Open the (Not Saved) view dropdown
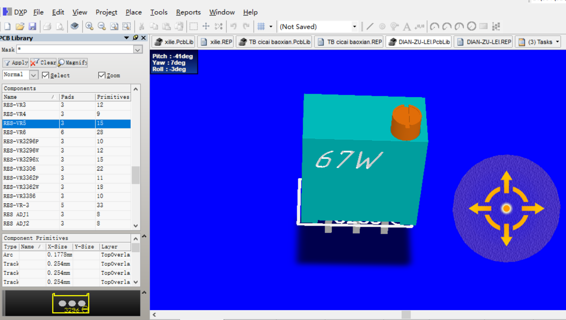The height and width of the screenshot is (320, 566). 354,26
